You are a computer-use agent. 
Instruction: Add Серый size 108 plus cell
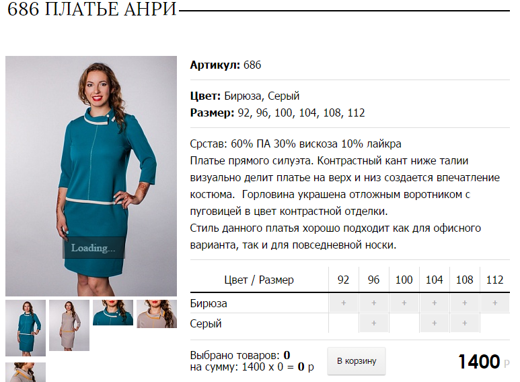465,323
